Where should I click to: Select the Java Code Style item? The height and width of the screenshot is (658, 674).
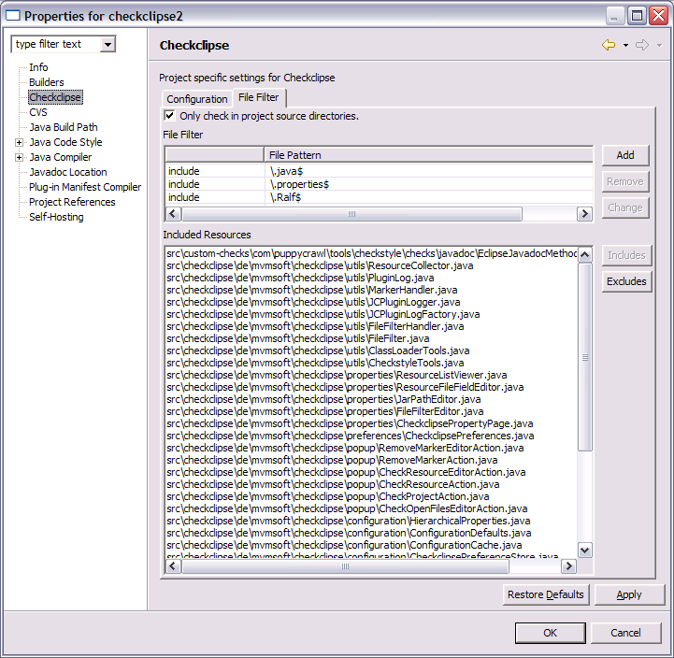tap(65, 142)
